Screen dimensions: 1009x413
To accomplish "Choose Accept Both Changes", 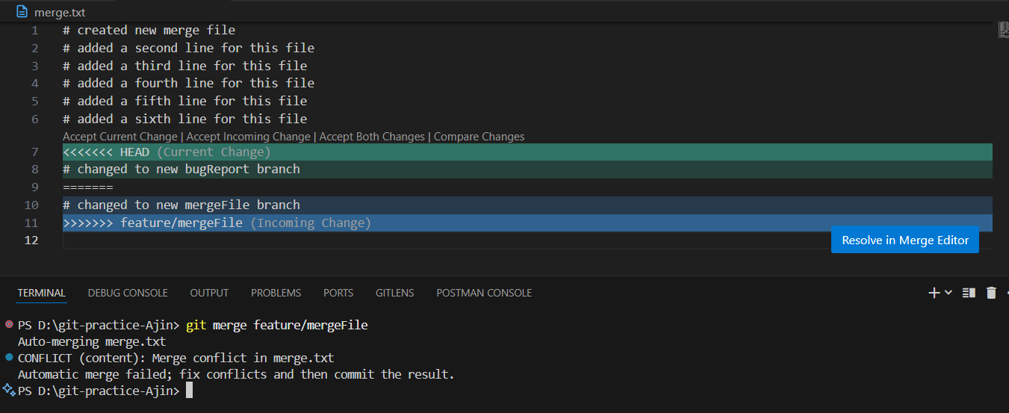I will (372, 137).
